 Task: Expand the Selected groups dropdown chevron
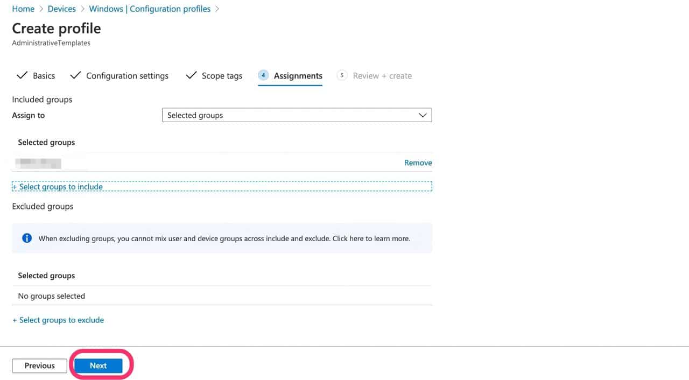click(423, 115)
